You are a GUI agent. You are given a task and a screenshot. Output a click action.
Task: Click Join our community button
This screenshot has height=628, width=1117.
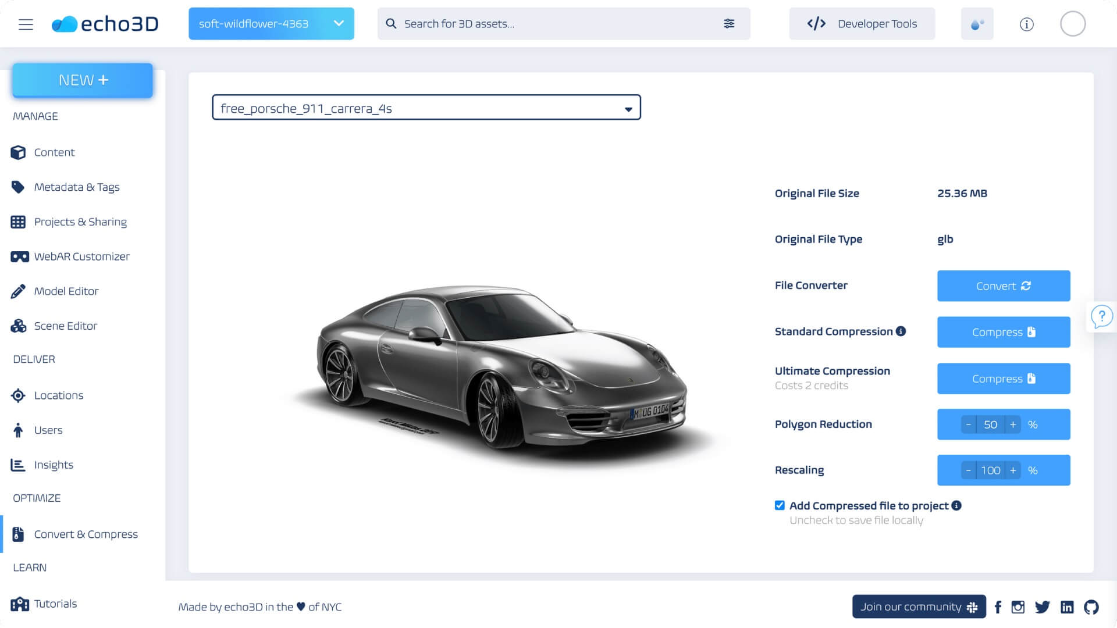click(x=919, y=607)
